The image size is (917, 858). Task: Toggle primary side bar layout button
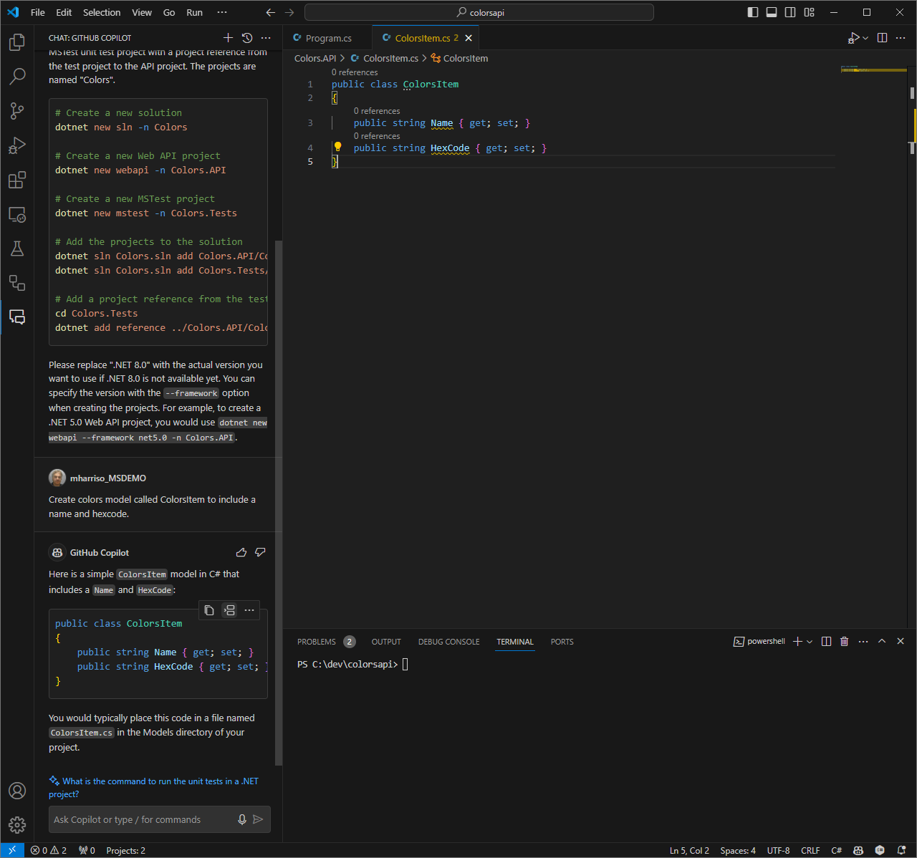pyautogui.click(x=753, y=12)
